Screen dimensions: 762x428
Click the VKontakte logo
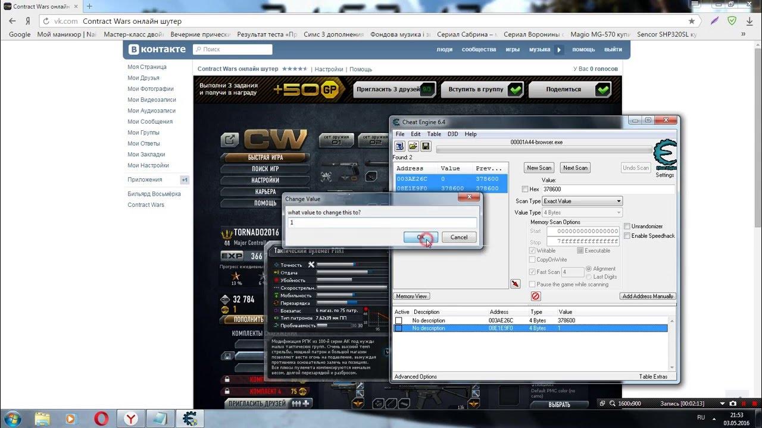tap(158, 49)
